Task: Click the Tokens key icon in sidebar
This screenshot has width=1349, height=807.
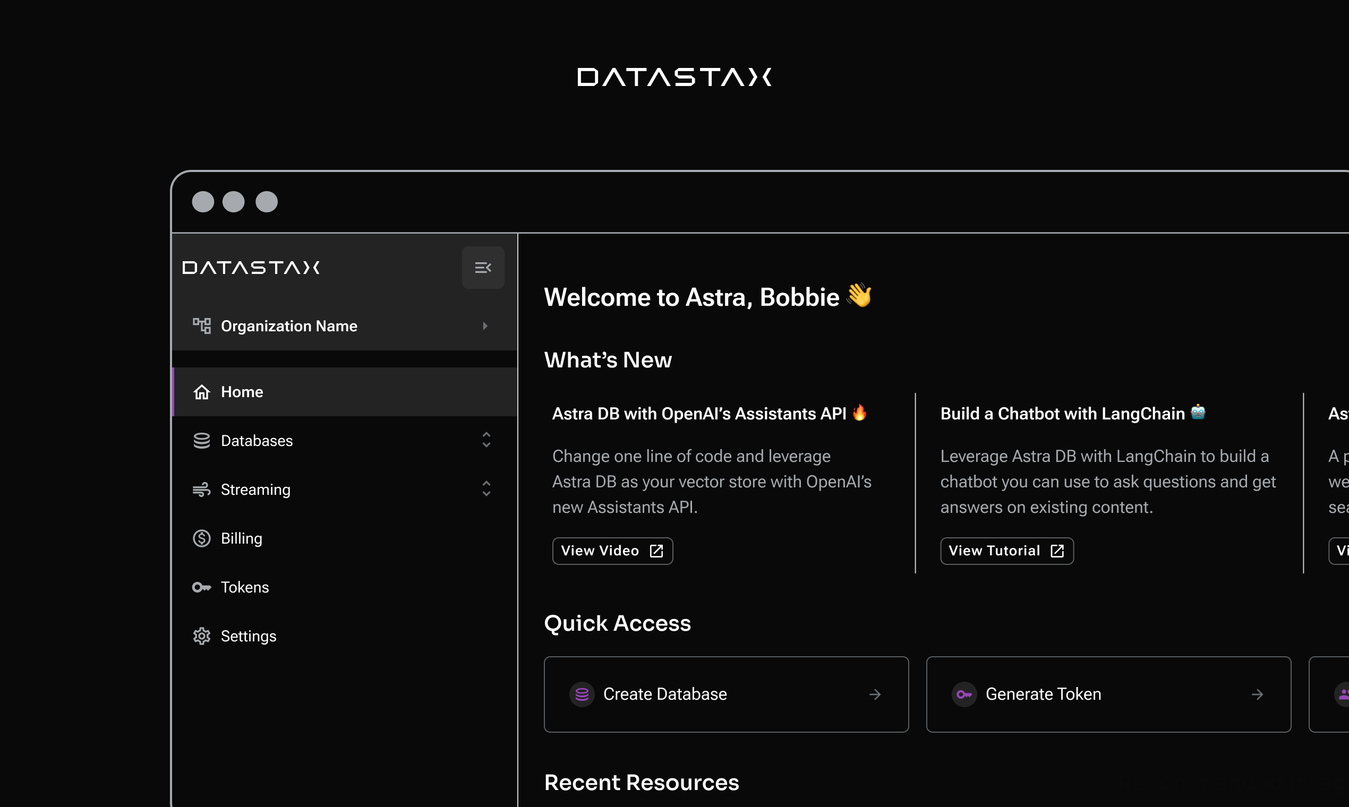Action: 202,587
